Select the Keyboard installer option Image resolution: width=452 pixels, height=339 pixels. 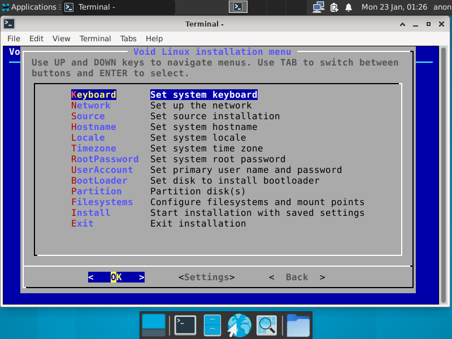pyautogui.click(x=94, y=95)
